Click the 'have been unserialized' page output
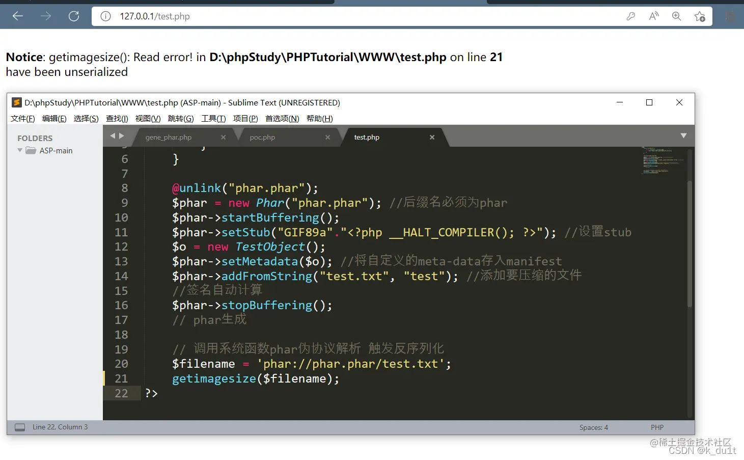This screenshot has width=744, height=460. pyautogui.click(x=67, y=72)
